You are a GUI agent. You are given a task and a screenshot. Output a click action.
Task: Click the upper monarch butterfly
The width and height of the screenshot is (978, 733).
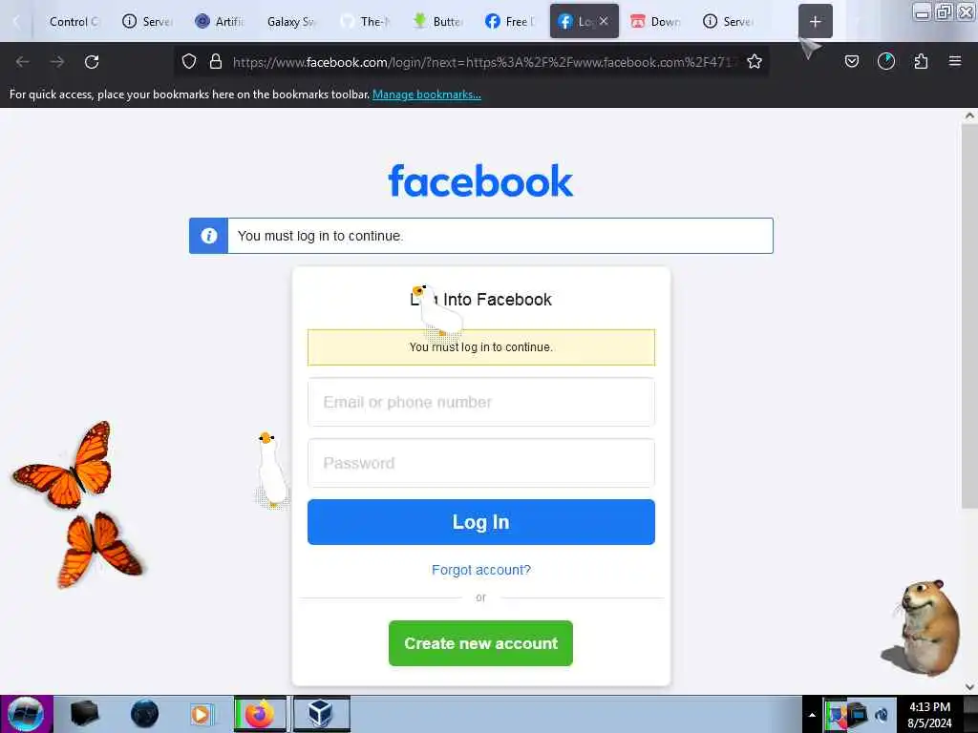coord(65,465)
